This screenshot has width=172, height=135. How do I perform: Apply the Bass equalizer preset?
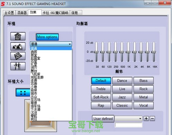143,80
